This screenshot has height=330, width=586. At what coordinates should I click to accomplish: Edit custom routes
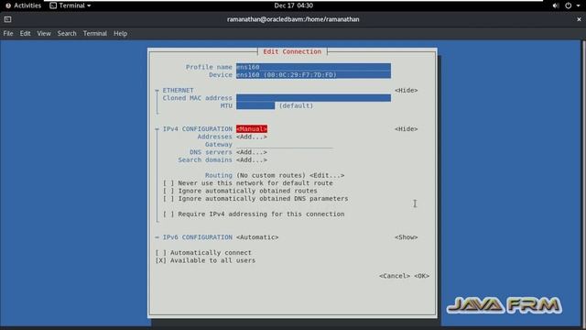click(327, 175)
